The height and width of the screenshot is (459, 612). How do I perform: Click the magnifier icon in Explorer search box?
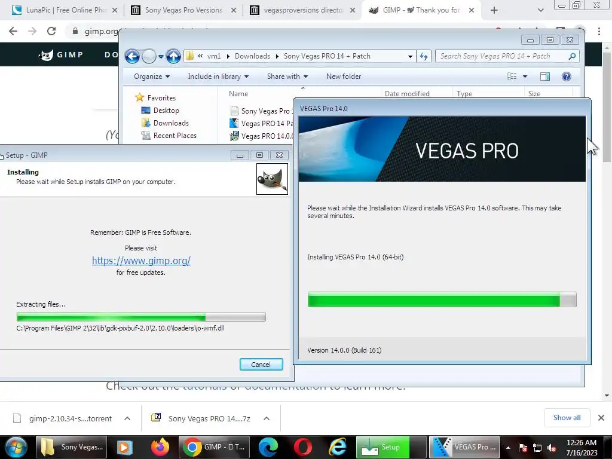point(572,56)
